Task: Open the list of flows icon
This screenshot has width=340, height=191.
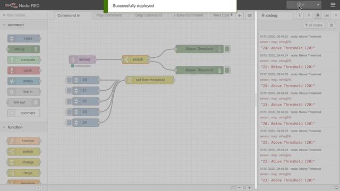Action: [250, 15]
